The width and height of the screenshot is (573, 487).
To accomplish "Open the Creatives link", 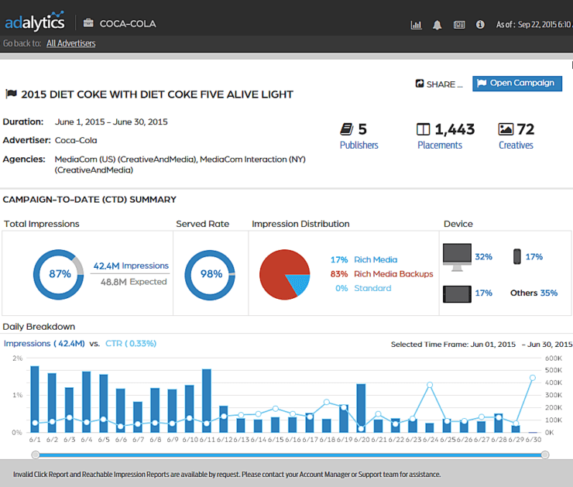I will tap(516, 146).
